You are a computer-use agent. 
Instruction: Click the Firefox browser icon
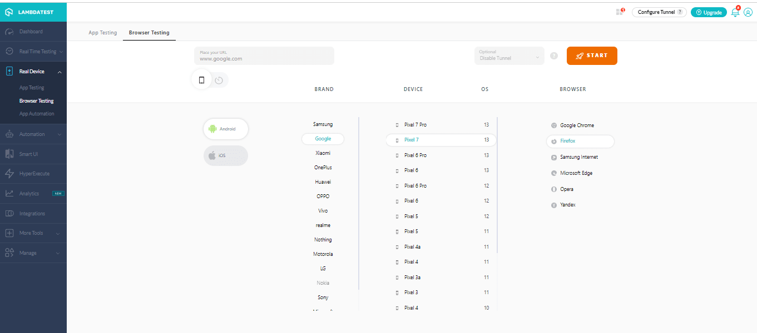pos(554,141)
